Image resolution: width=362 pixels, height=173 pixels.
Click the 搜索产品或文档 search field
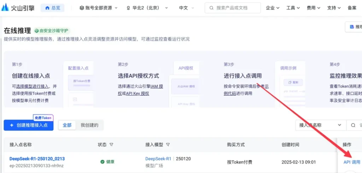235,8
